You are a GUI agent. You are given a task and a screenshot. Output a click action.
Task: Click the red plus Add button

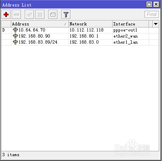coord(6,15)
